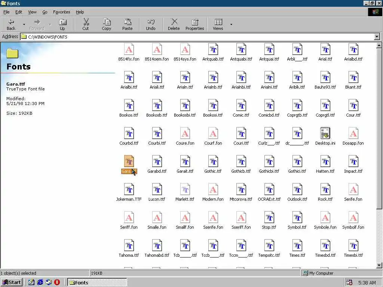Viewport: 383px width, 287px height.
Task: Open the View menu
Action: tap(32, 12)
